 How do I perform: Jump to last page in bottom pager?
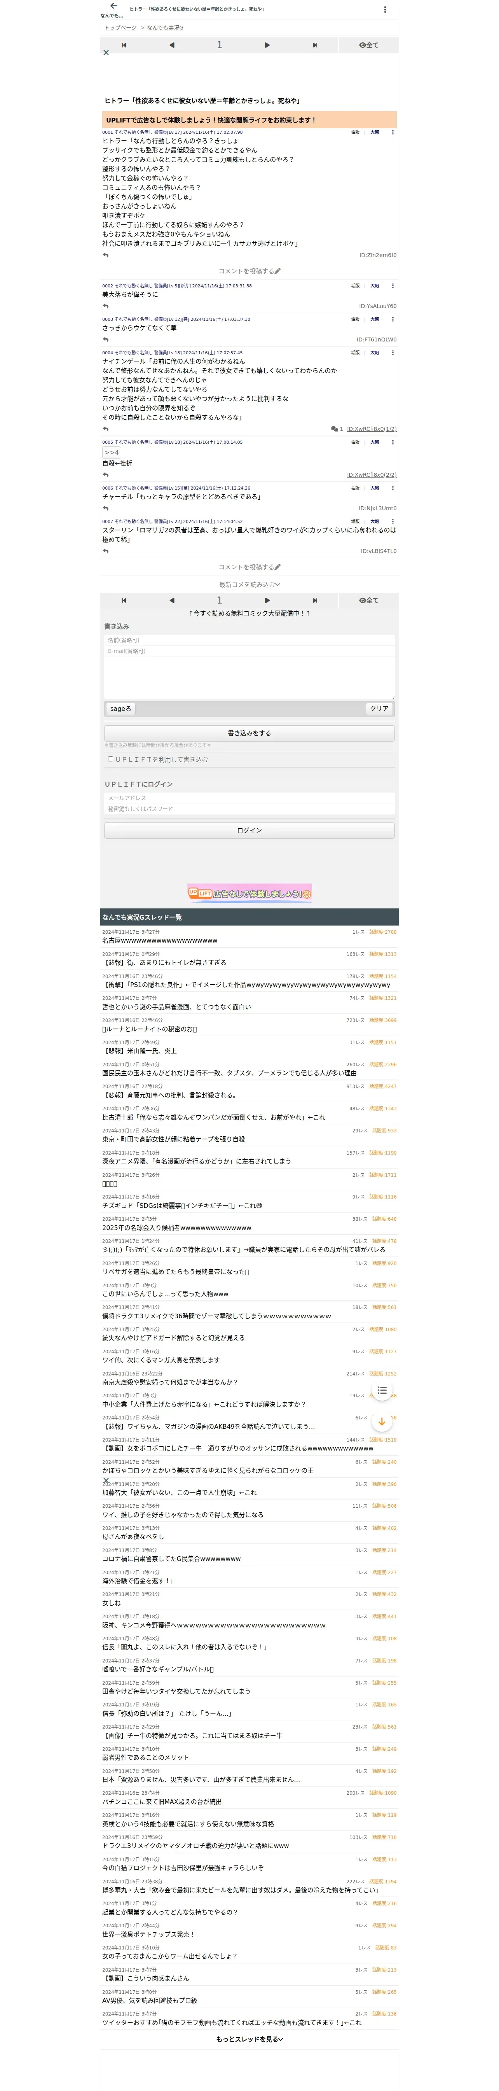click(x=315, y=601)
